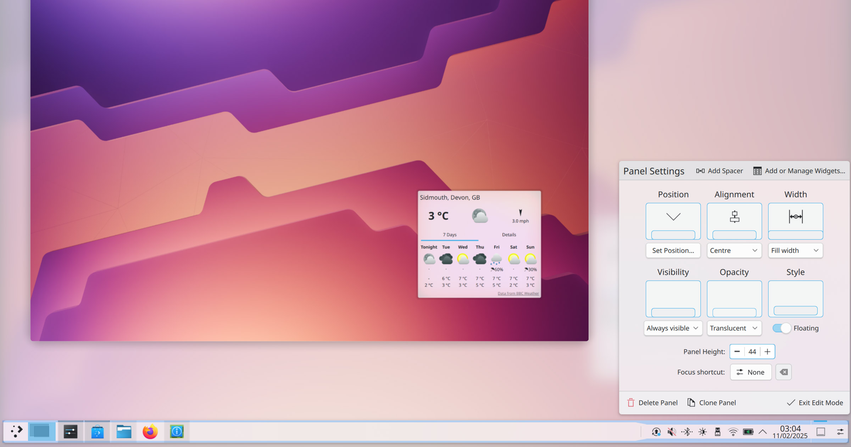Switch to the Details weather tab
This screenshot has width=851, height=447.
coord(509,234)
